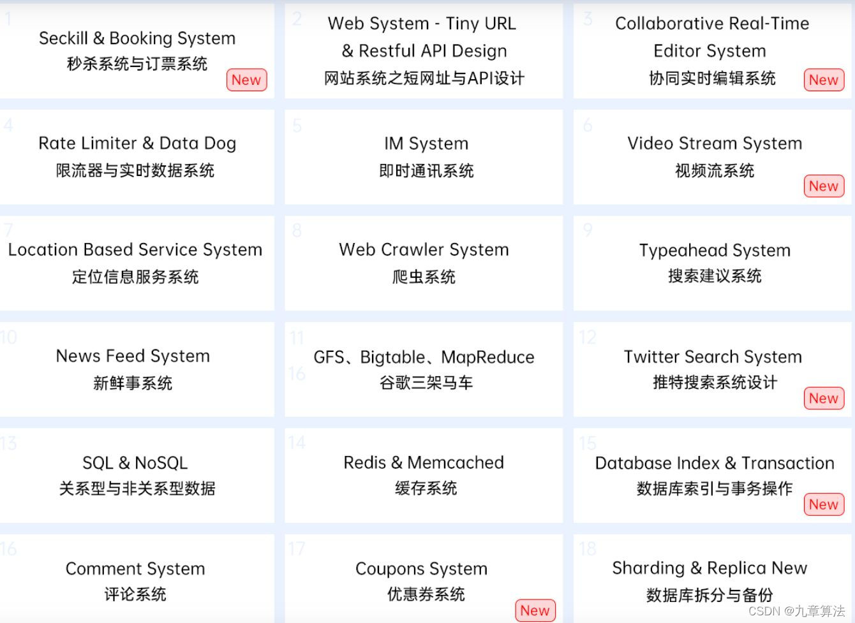
Task: Open the Collaborative Real-Time Editor System card
Action: coord(712,51)
